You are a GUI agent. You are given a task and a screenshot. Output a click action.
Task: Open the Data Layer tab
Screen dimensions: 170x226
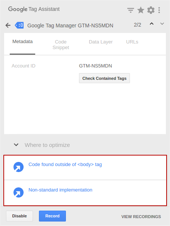pyautogui.click(x=101, y=42)
